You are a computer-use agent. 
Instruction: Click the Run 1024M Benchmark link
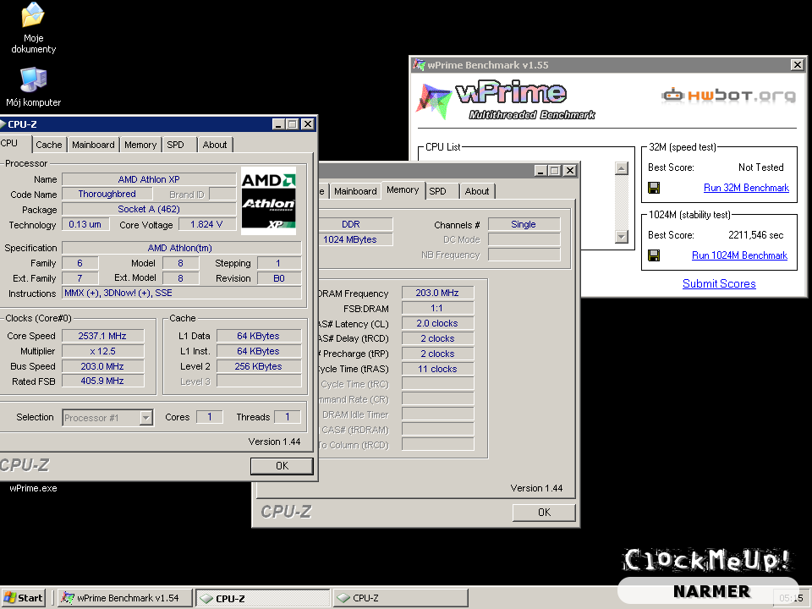point(739,255)
